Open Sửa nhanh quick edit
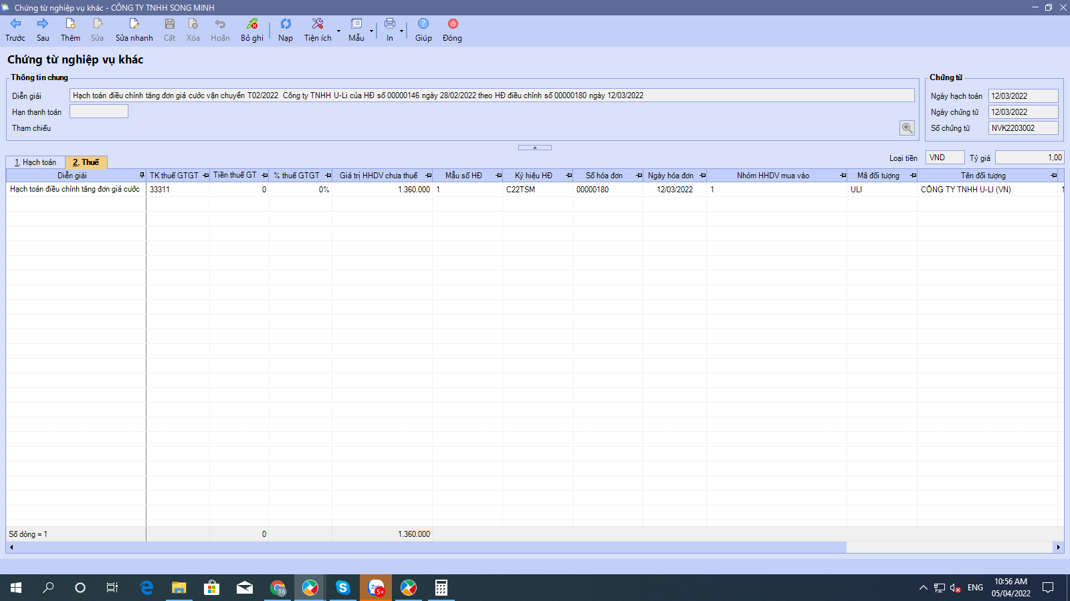The width and height of the screenshot is (1070, 601). (x=134, y=30)
